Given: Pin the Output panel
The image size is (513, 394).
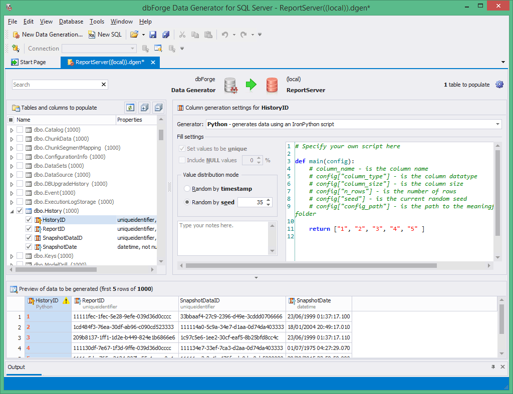Looking at the screenshot, I should coord(493,367).
